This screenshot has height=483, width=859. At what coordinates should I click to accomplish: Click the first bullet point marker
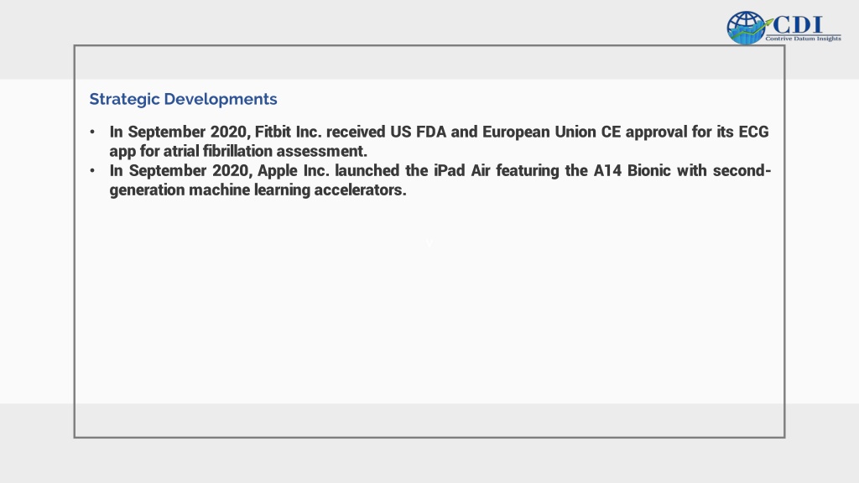click(92, 132)
